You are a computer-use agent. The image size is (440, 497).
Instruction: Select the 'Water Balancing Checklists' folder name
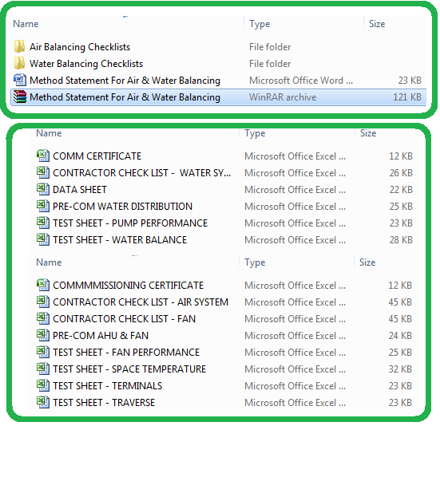86,64
